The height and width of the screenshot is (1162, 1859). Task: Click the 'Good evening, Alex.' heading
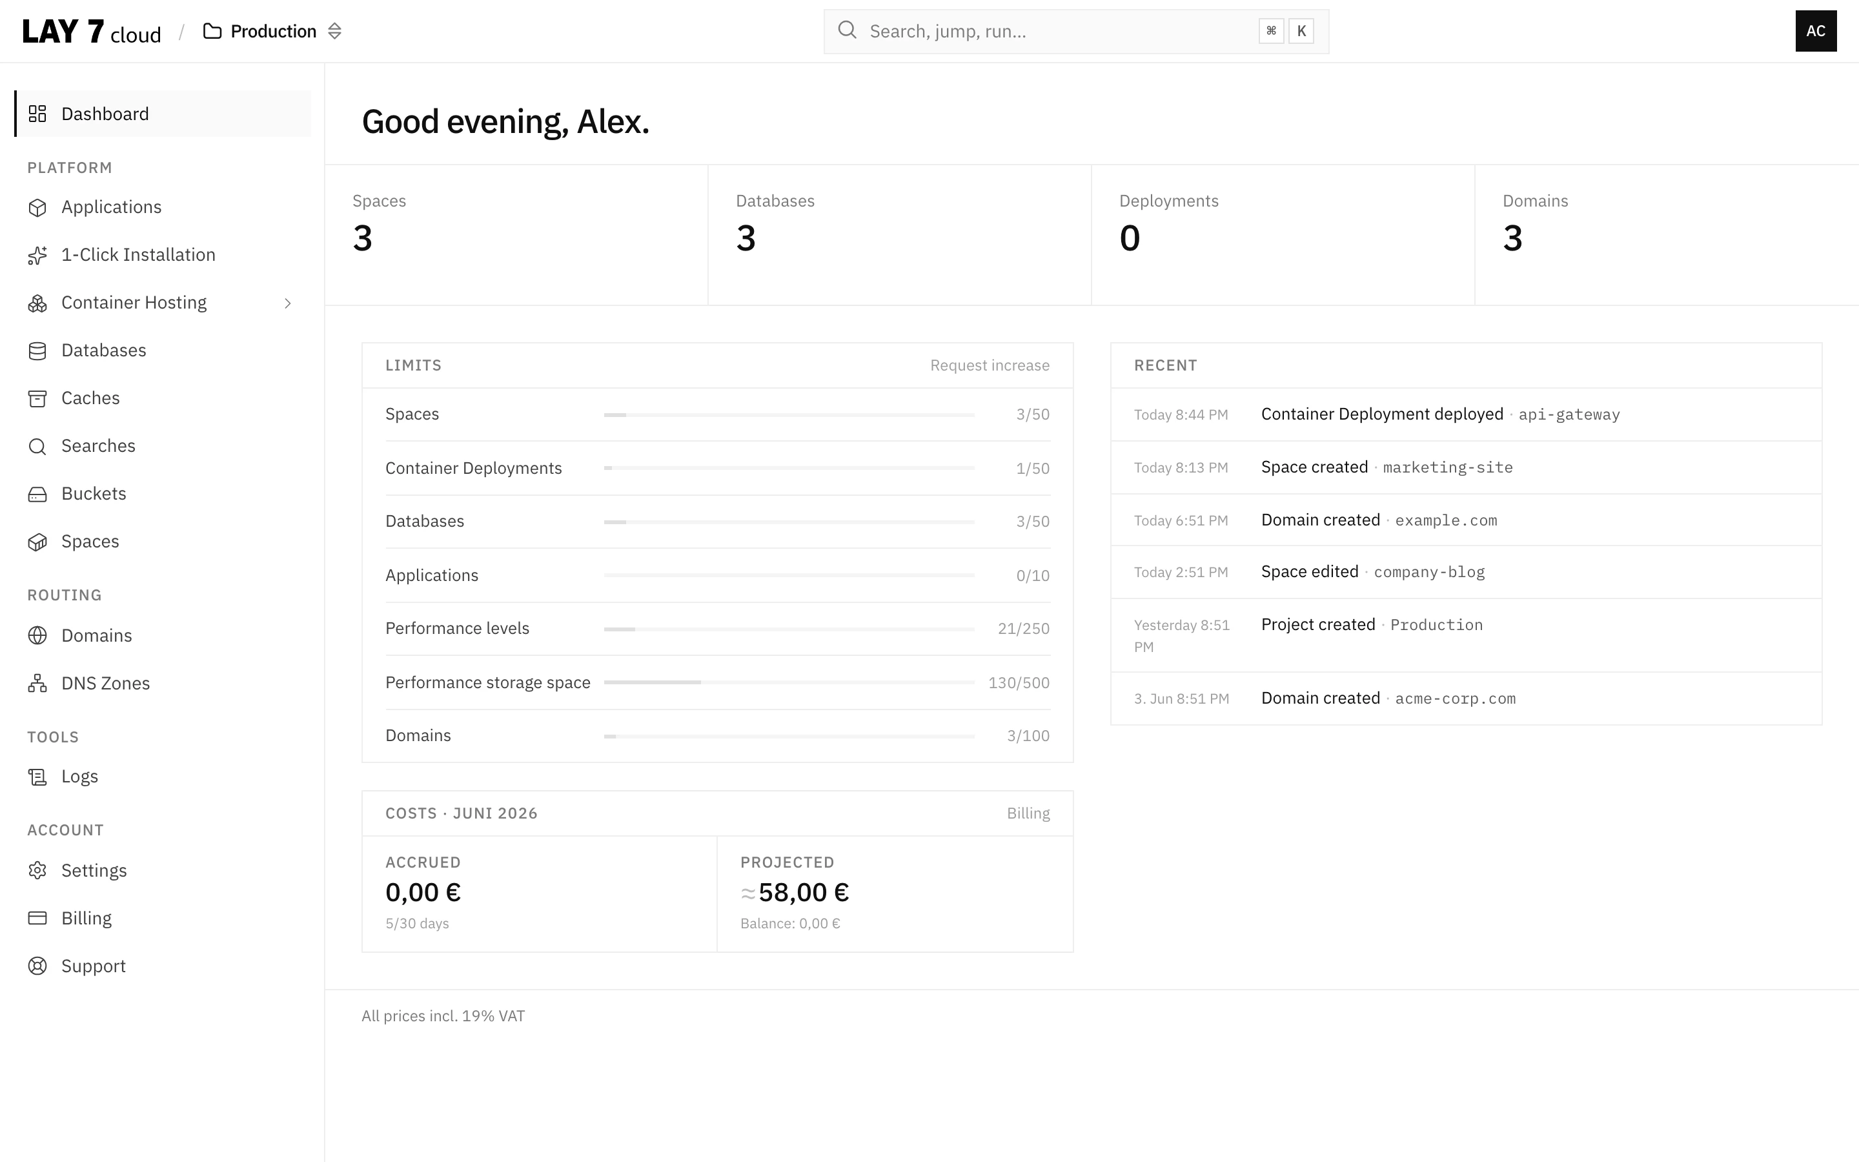pyautogui.click(x=505, y=121)
